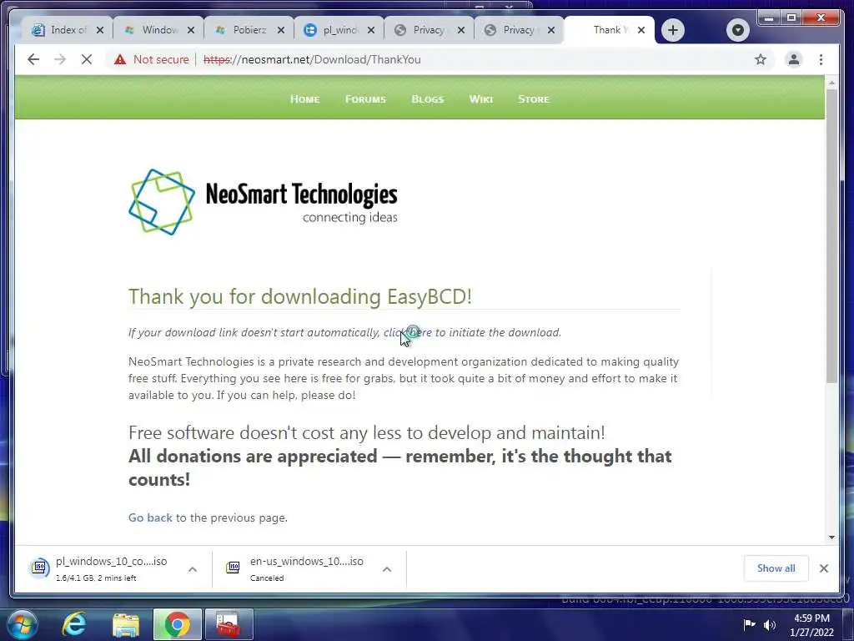
Task: Click the 'here' link to initiate download
Action: click(x=420, y=332)
